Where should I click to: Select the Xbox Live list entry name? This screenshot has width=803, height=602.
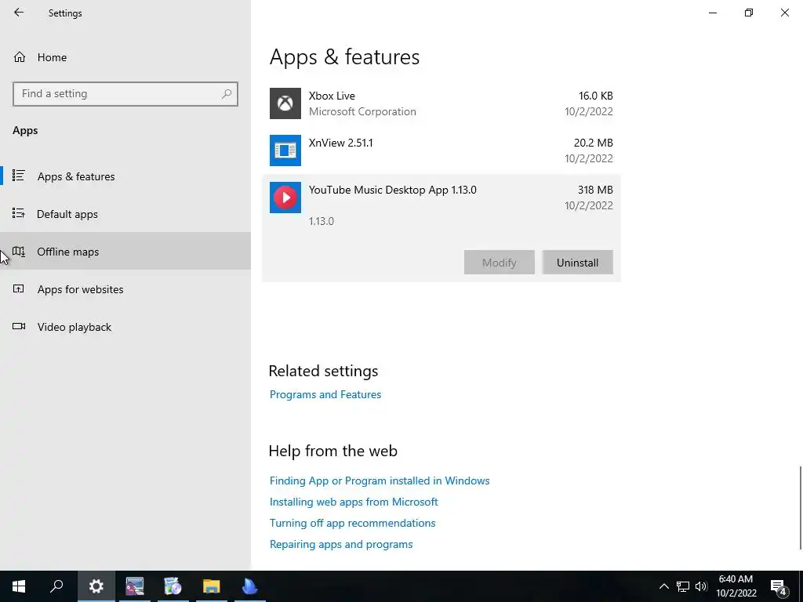(332, 96)
